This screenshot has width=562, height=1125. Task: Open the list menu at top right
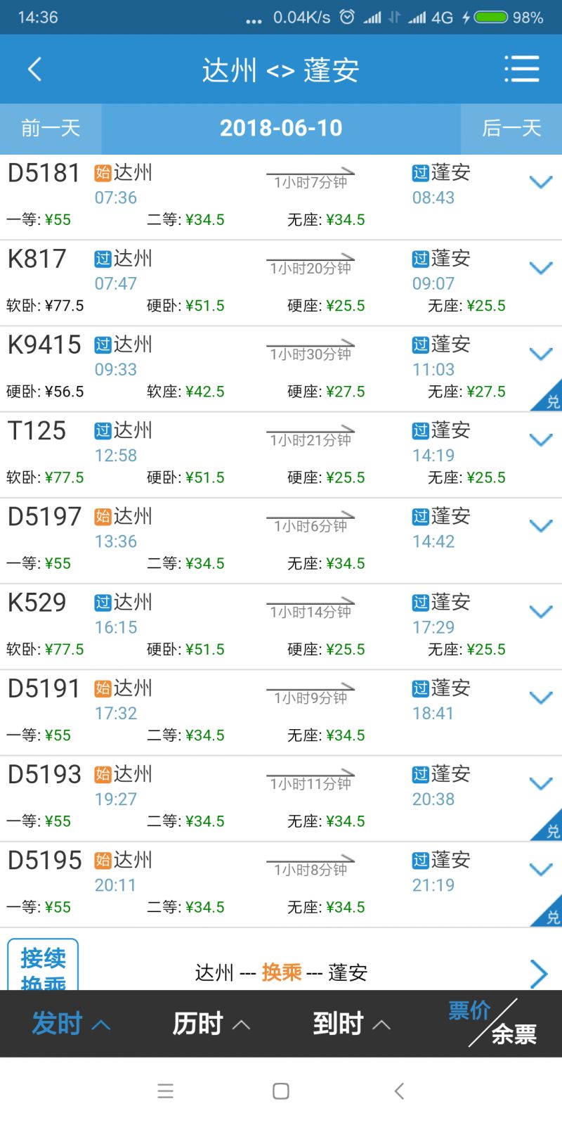(521, 69)
